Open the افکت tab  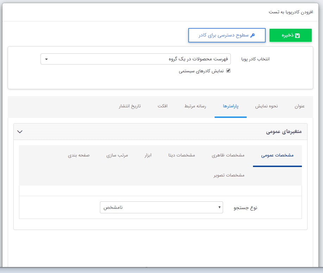[163, 106]
